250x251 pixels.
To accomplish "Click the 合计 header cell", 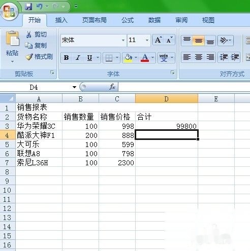I will [x=167, y=117].
